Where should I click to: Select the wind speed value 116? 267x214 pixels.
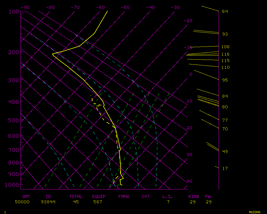point(225,54)
